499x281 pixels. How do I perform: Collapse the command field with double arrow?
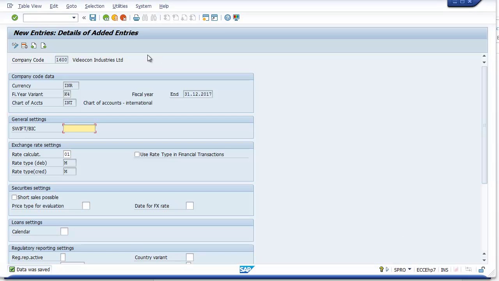pyautogui.click(x=84, y=18)
